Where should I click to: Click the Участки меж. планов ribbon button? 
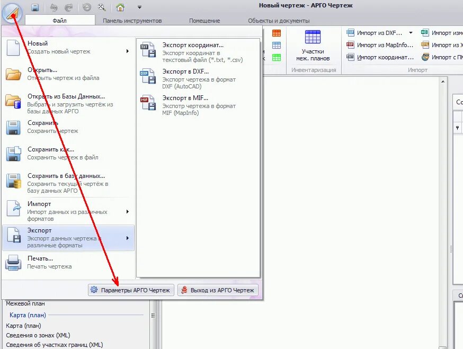tap(313, 46)
